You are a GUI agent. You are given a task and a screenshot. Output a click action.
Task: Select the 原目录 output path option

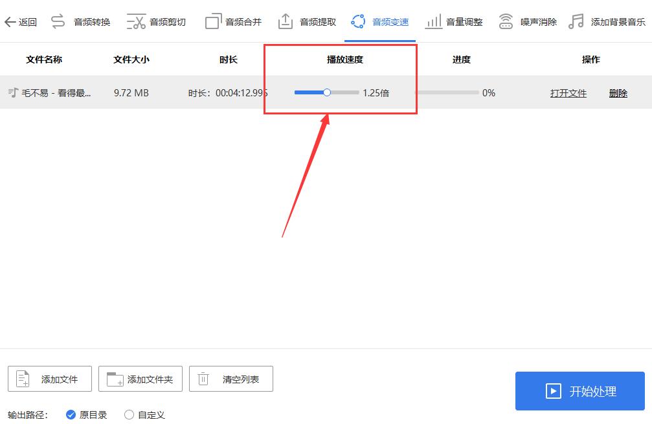(71, 416)
